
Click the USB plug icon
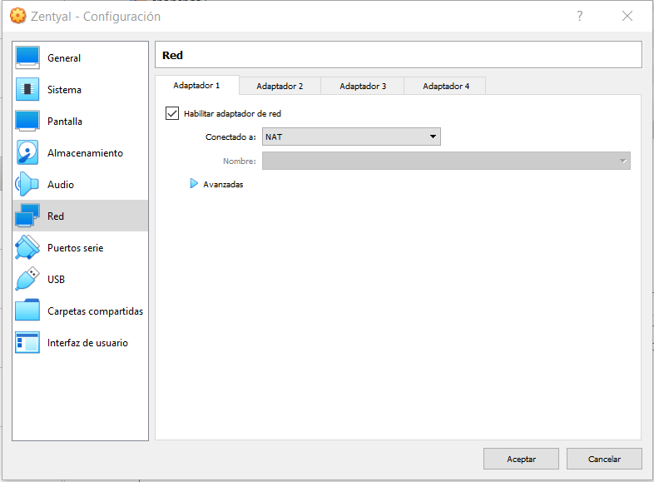27,279
